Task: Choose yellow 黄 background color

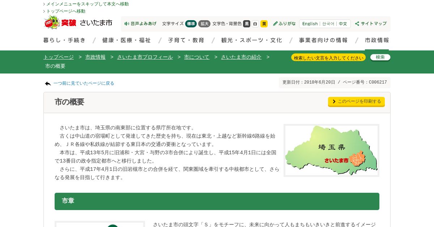Action: (x=264, y=24)
